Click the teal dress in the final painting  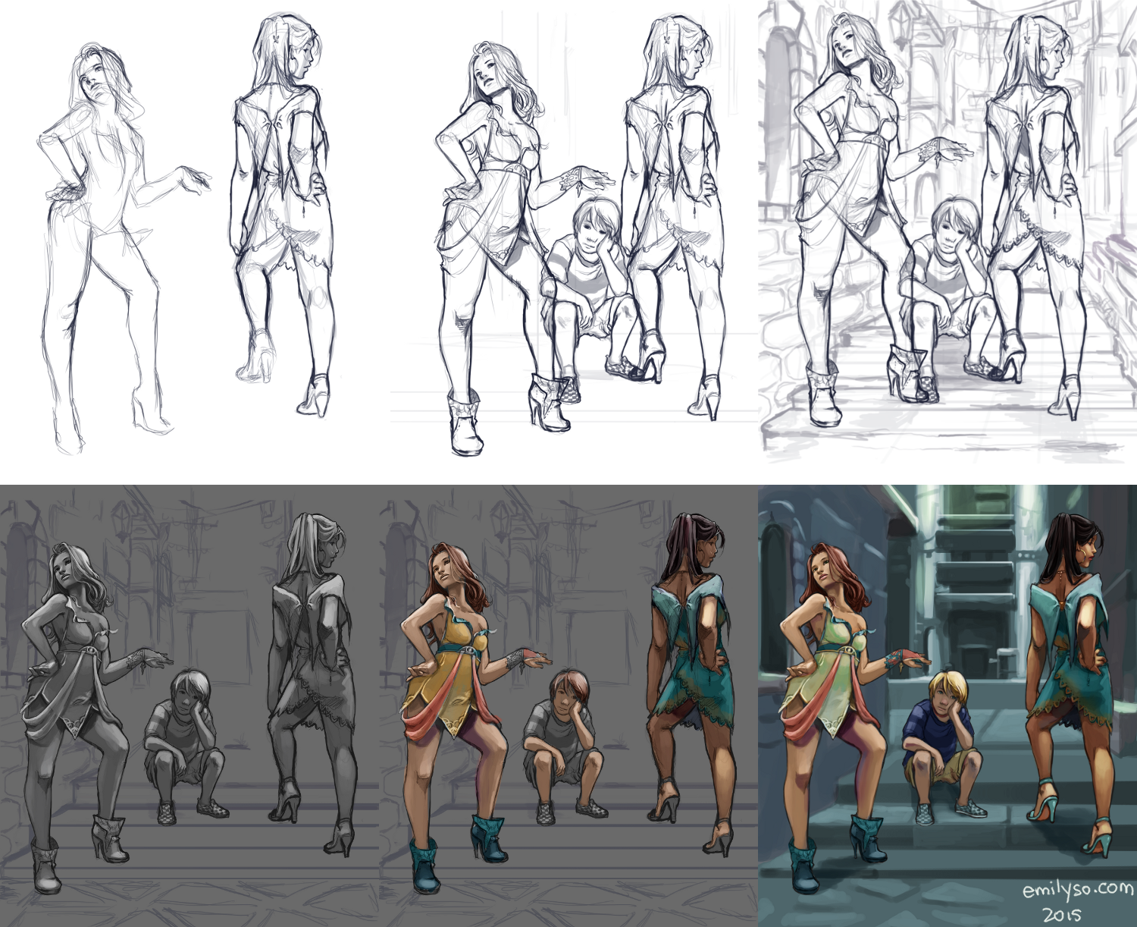[x=1069, y=668]
